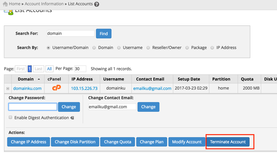The width and height of the screenshot is (277, 154).
Task: Click Change Plan button
Action: 151,142
